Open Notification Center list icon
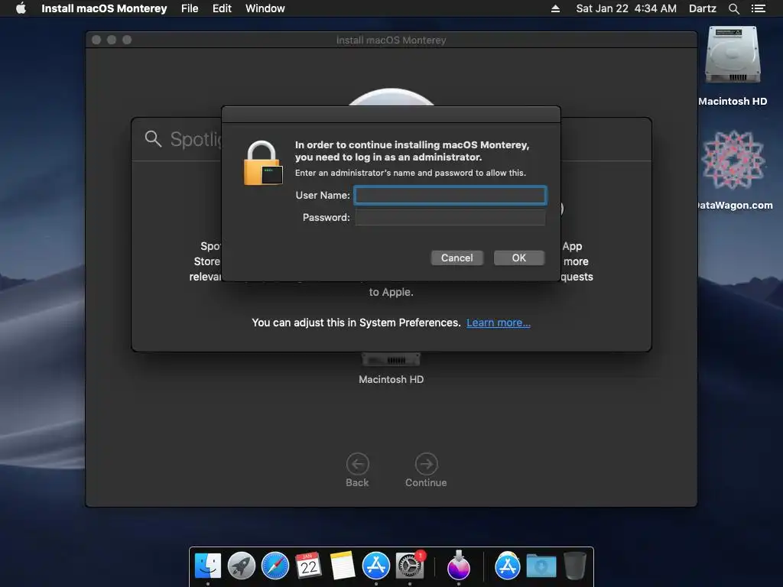Image resolution: width=783 pixels, height=587 pixels. 758,8
